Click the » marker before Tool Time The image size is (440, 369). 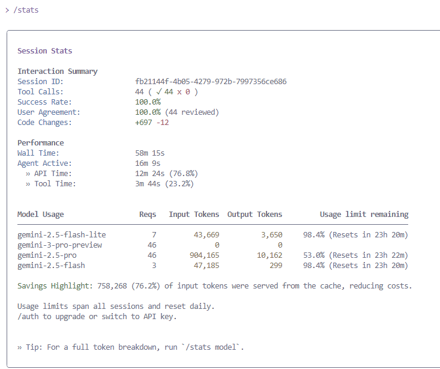tap(28, 184)
